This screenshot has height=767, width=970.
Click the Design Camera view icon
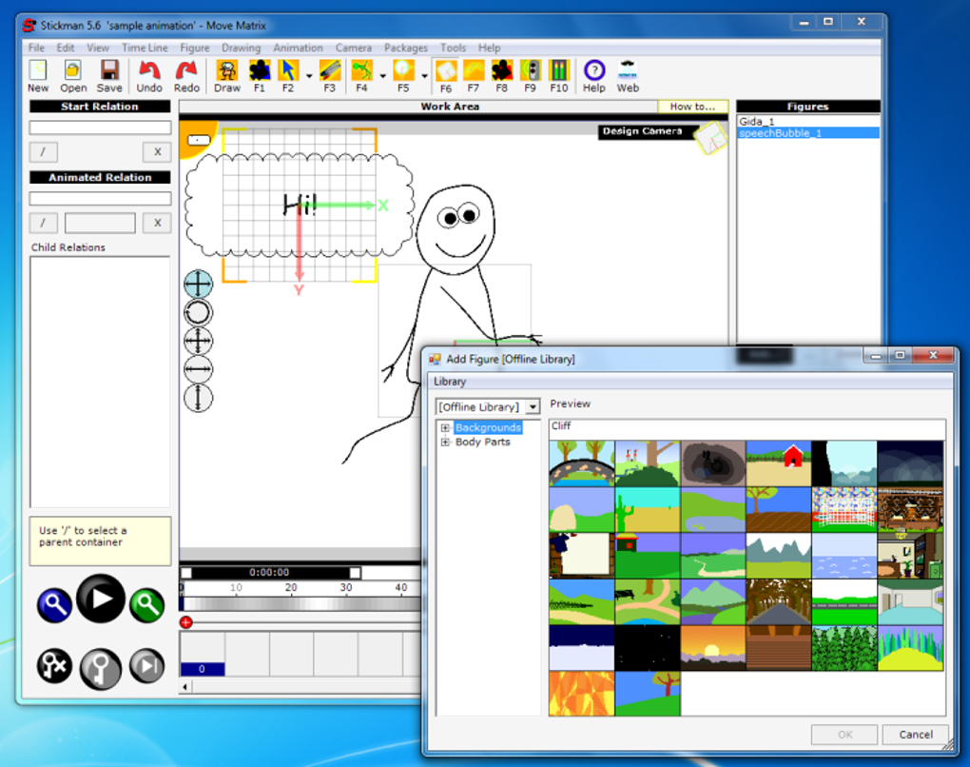click(x=710, y=138)
